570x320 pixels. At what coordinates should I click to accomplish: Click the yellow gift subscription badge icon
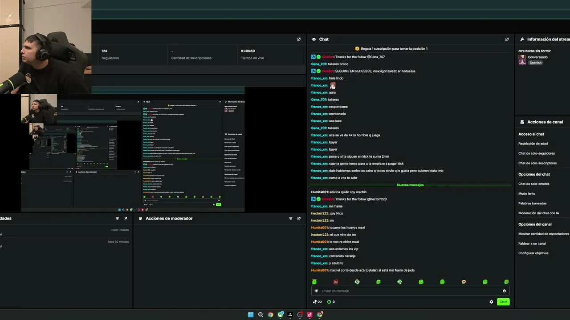pyautogui.click(x=357, y=48)
